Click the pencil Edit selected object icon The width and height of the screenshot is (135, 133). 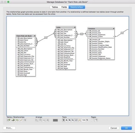click(x=21, y=120)
